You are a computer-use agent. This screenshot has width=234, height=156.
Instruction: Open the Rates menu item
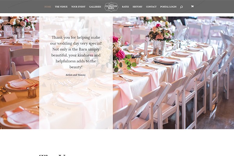point(125,7)
